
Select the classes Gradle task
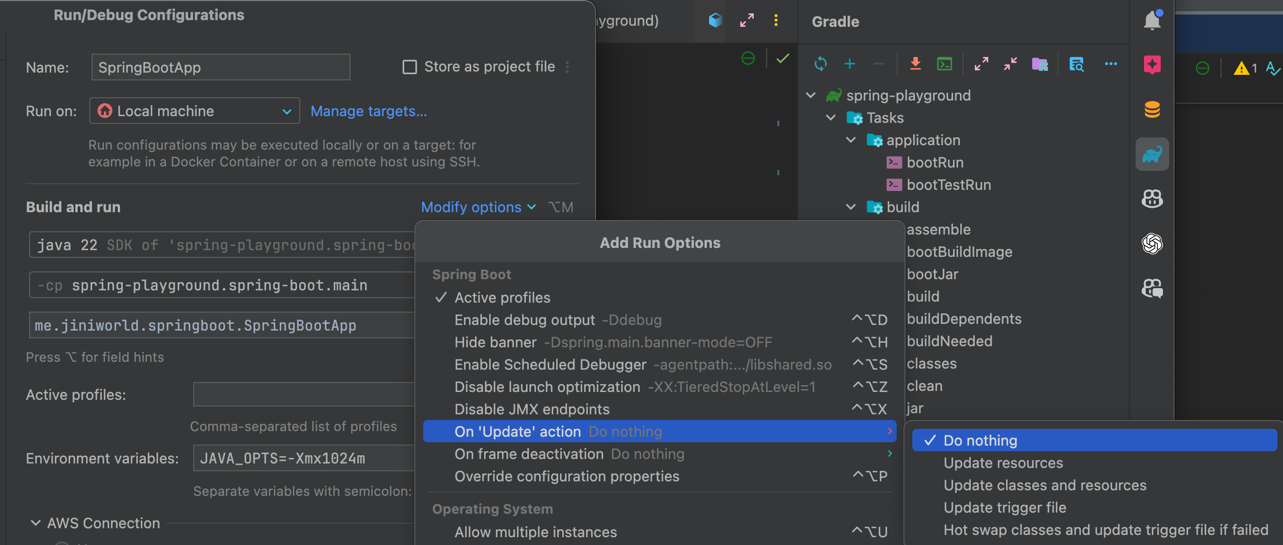point(932,364)
